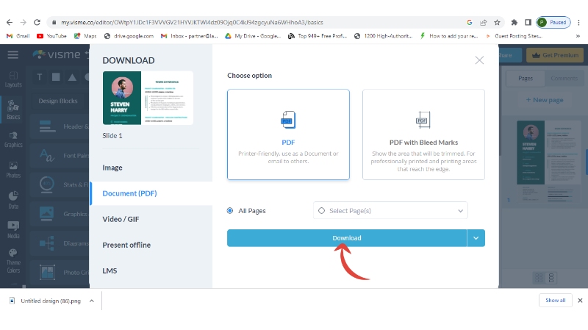Switch to the Image download tab
This screenshot has height=330, width=588.
[112, 168]
